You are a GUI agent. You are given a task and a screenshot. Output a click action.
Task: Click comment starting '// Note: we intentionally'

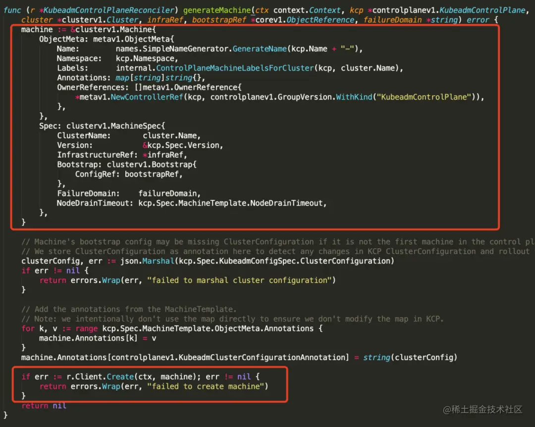tap(232, 319)
